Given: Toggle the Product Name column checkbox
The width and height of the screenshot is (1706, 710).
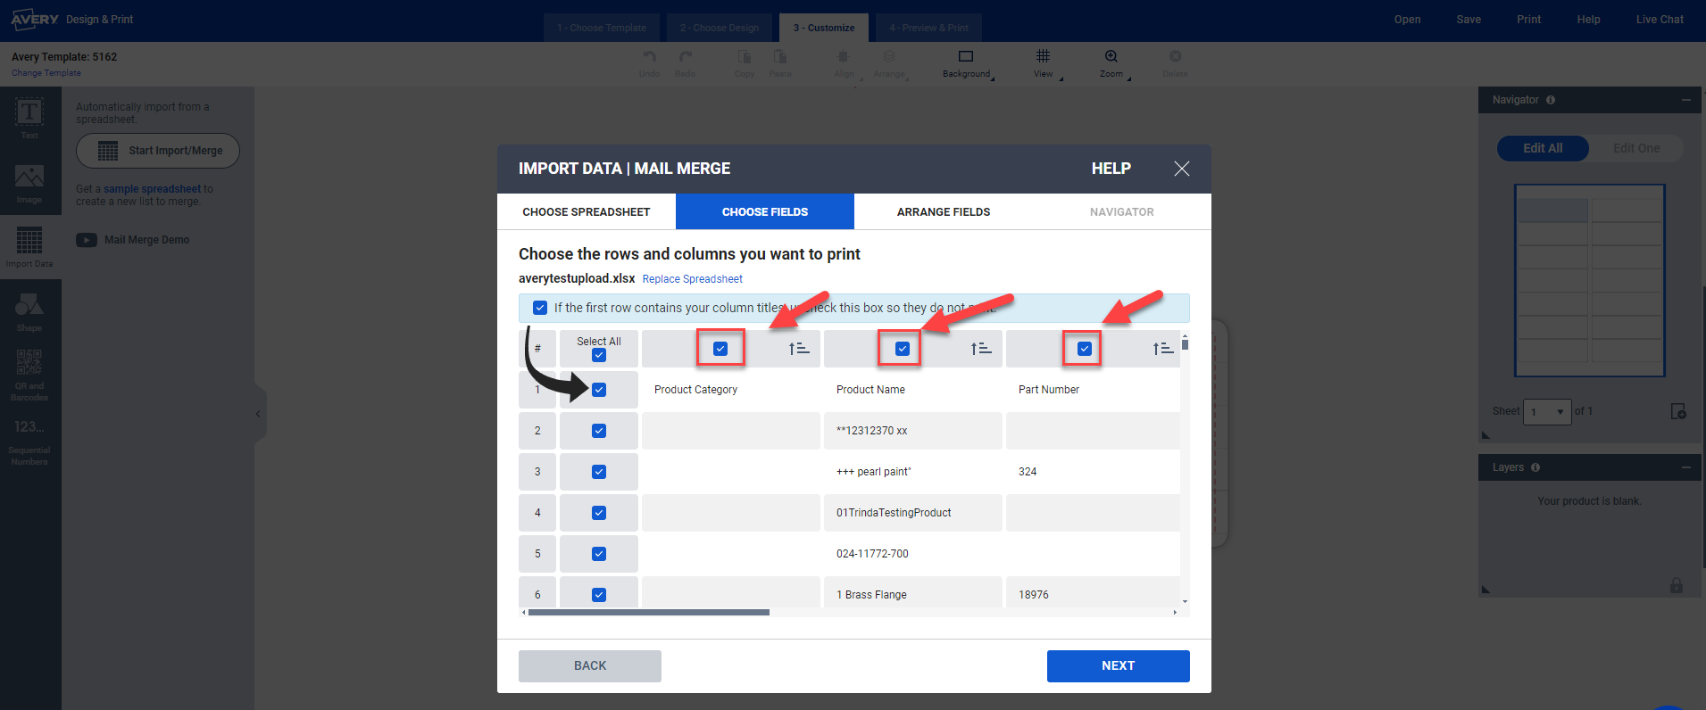Looking at the screenshot, I should pyautogui.click(x=903, y=349).
